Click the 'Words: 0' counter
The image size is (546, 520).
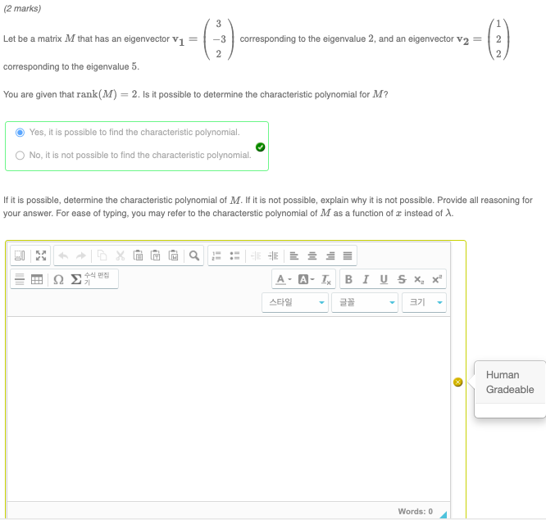(415, 511)
